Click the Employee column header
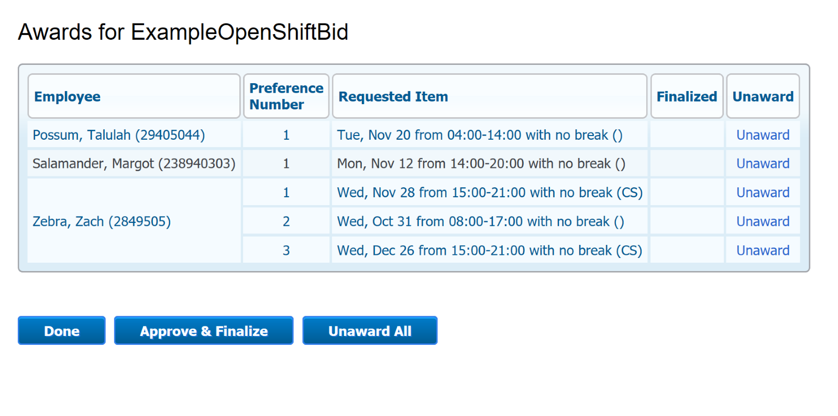 [68, 97]
